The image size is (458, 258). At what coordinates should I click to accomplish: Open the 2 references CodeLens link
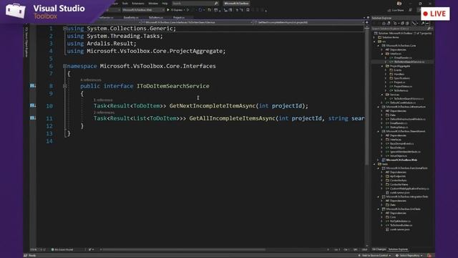click(104, 113)
